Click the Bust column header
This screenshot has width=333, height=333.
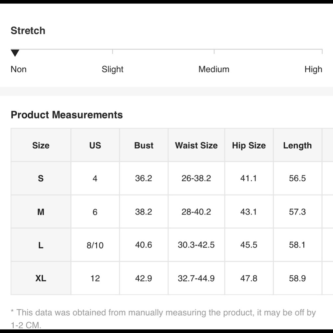pyautogui.click(x=144, y=145)
